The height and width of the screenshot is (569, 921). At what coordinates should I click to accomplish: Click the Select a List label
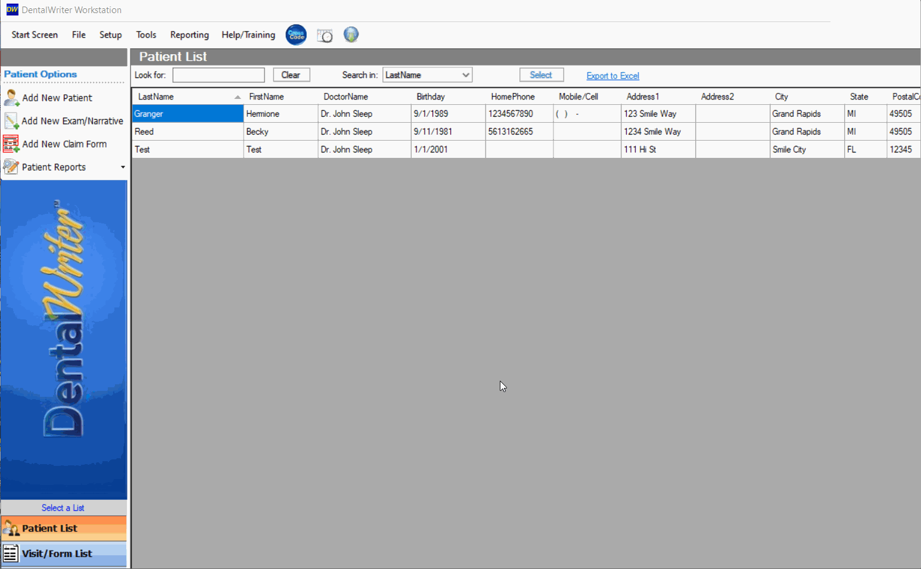(63, 508)
